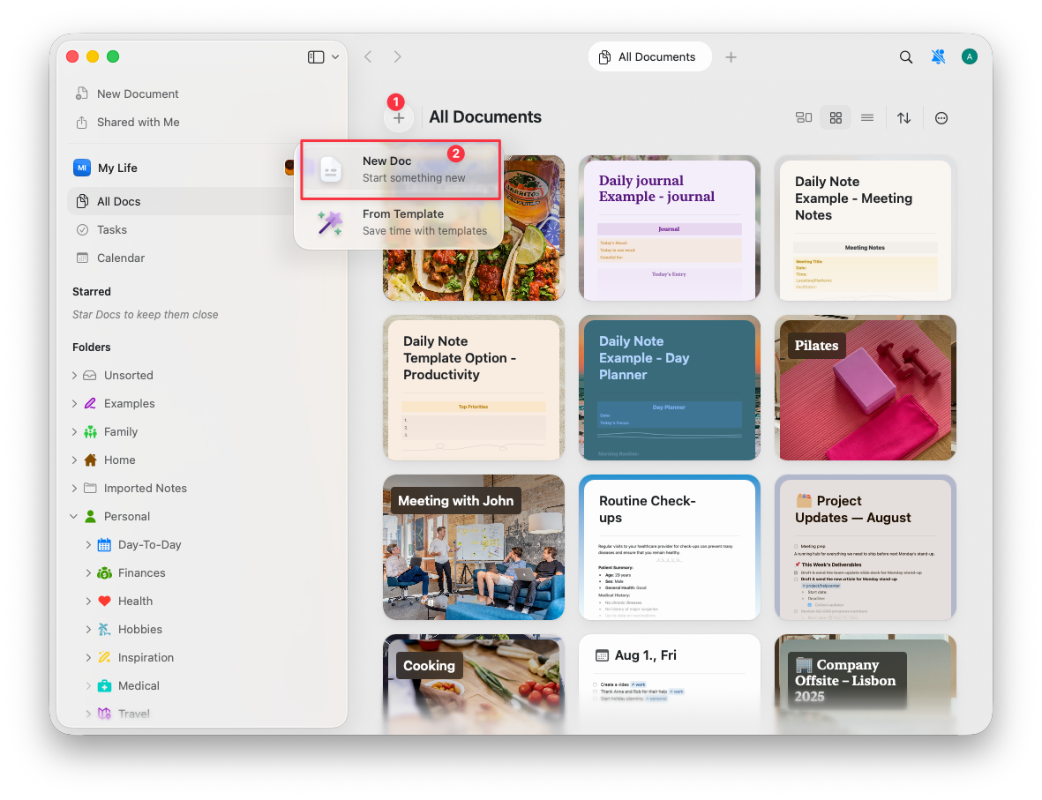
Task: Switch to grid view
Action: pyautogui.click(x=835, y=116)
